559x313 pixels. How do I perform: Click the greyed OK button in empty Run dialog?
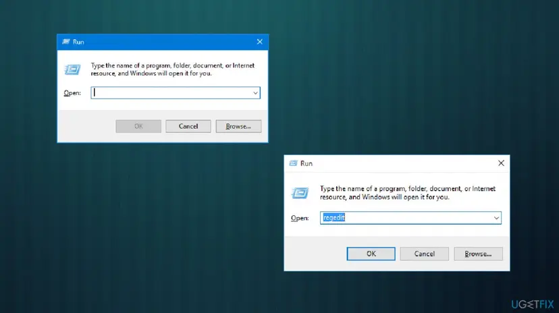(x=138, y=126)
